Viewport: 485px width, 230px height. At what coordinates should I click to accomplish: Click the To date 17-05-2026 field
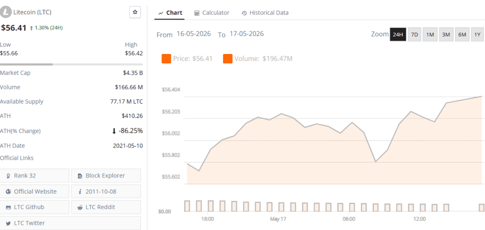(246, 34)
